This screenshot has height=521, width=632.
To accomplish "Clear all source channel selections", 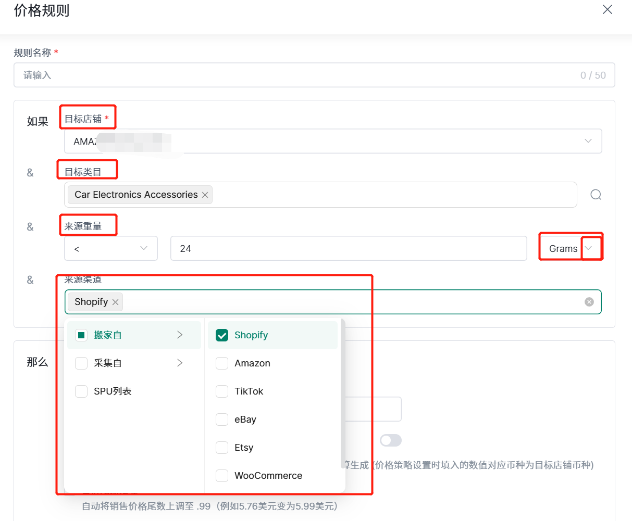I will coord(589,302).
